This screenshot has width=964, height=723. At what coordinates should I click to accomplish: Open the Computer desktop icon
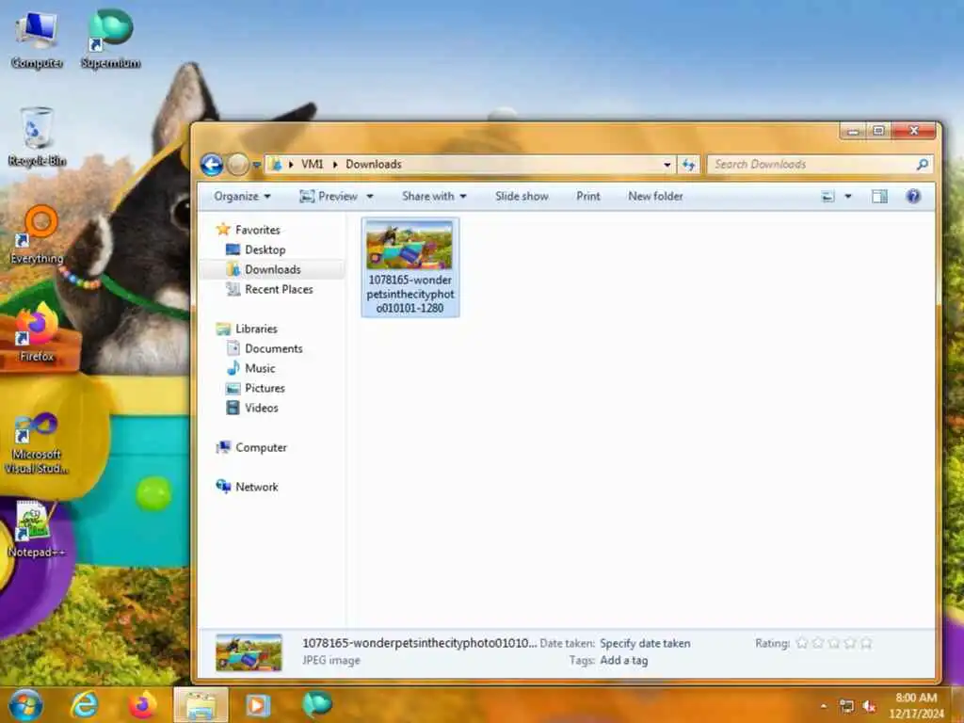37,40
